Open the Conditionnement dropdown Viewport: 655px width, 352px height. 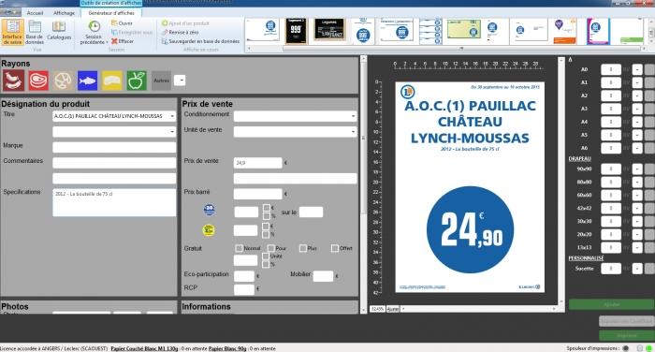[354, 116]
